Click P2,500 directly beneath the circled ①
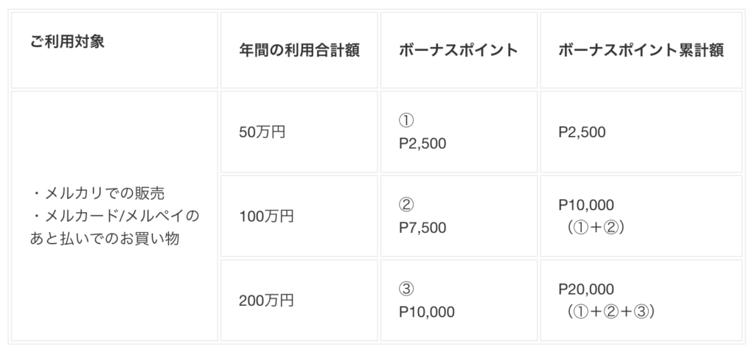Screen dimensions: 755x350 [x=422, y=144]
